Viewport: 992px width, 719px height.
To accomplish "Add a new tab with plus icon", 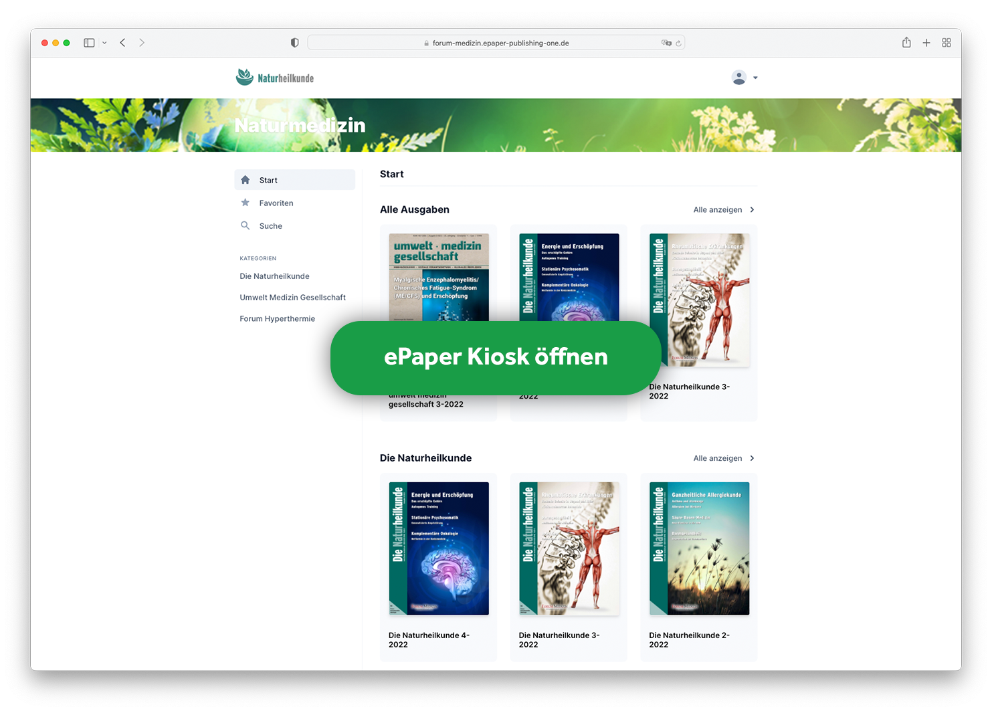I will pyautogui.click(x=926, y=43).
